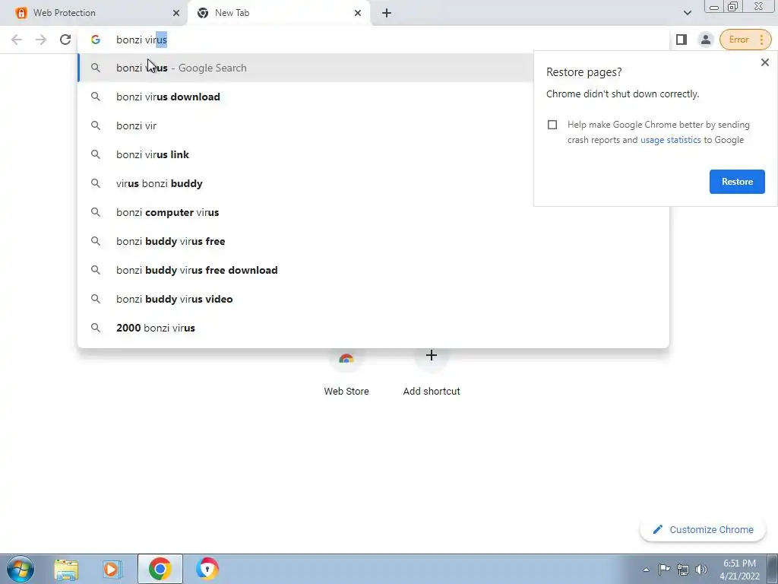
Task: Enable sending crash reports checkbox
Action: (552, 125)
